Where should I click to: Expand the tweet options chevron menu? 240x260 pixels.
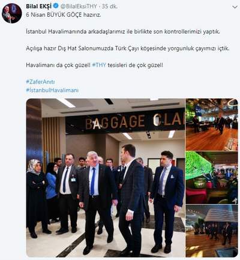pyautogui.click(x=235, y=7)
